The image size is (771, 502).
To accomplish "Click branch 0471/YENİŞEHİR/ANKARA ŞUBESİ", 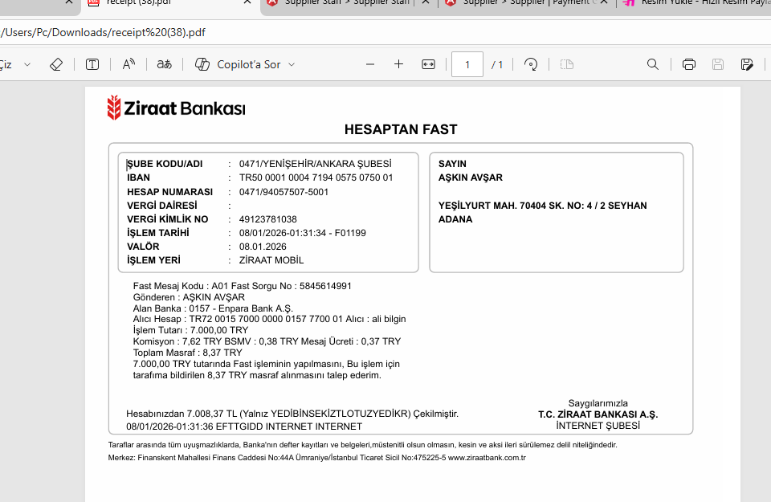I will pos(315,164).
